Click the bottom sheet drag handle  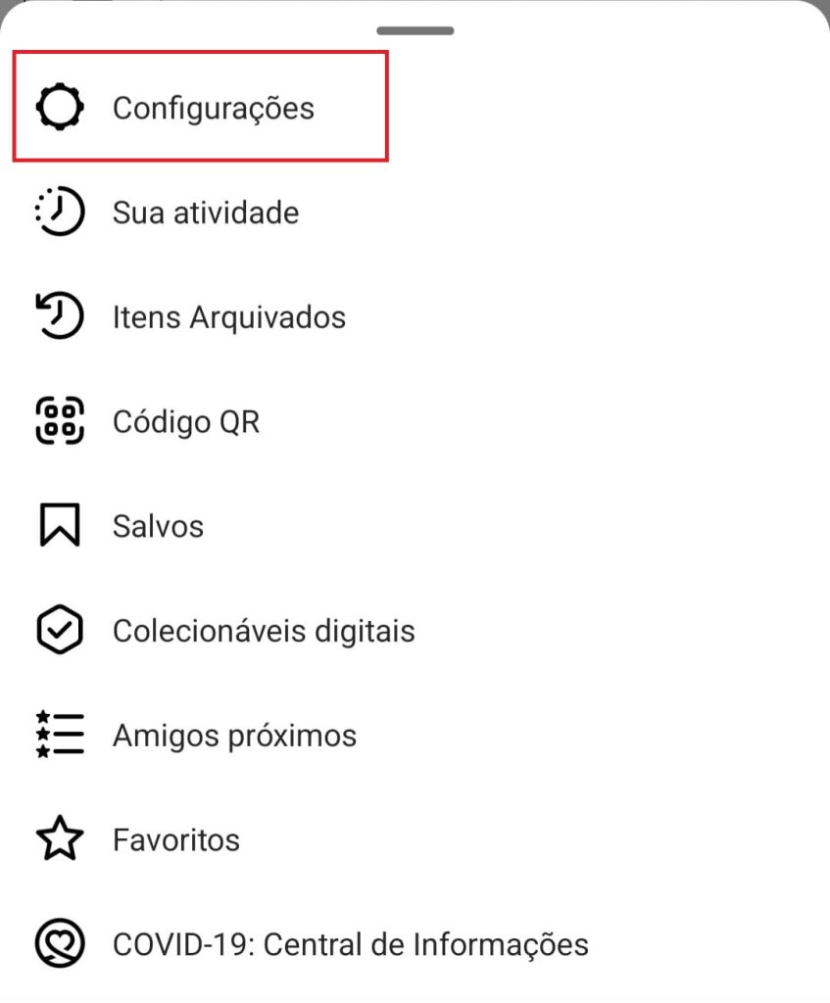pos(415,30)
